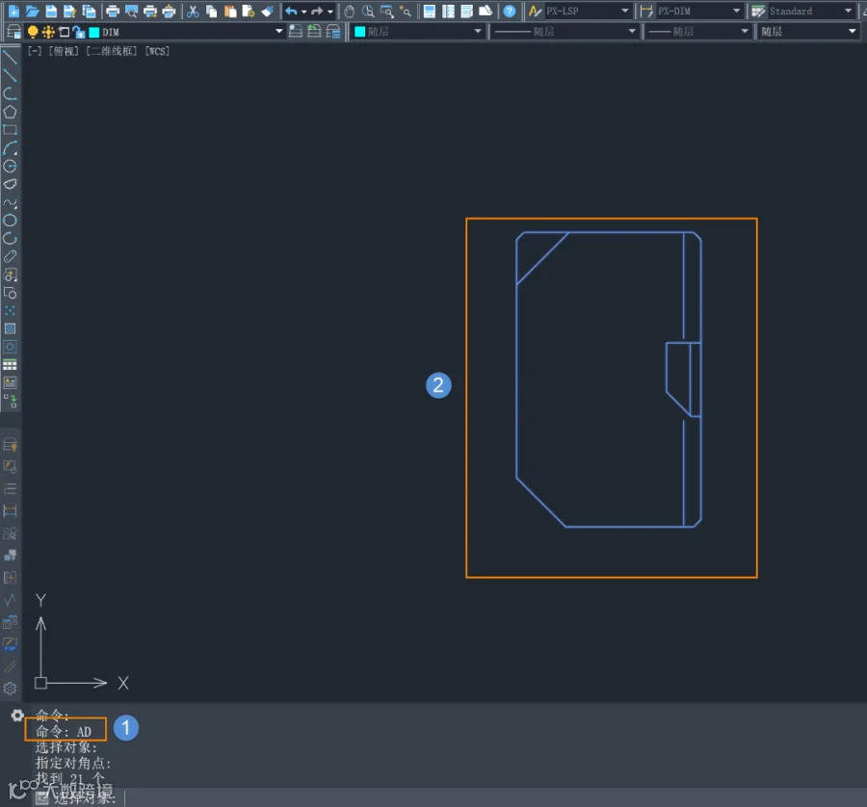This screenshot has height=807, width=867.
Task: Toggle DIM layer viewport freeze icon
Action: coord(64,32)
